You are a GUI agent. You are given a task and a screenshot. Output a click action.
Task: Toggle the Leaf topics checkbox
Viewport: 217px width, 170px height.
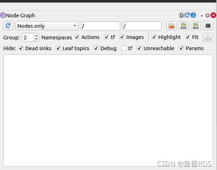point(58,48)
